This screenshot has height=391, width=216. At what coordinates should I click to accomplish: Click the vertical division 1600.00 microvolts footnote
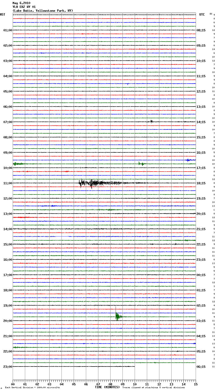32,388
